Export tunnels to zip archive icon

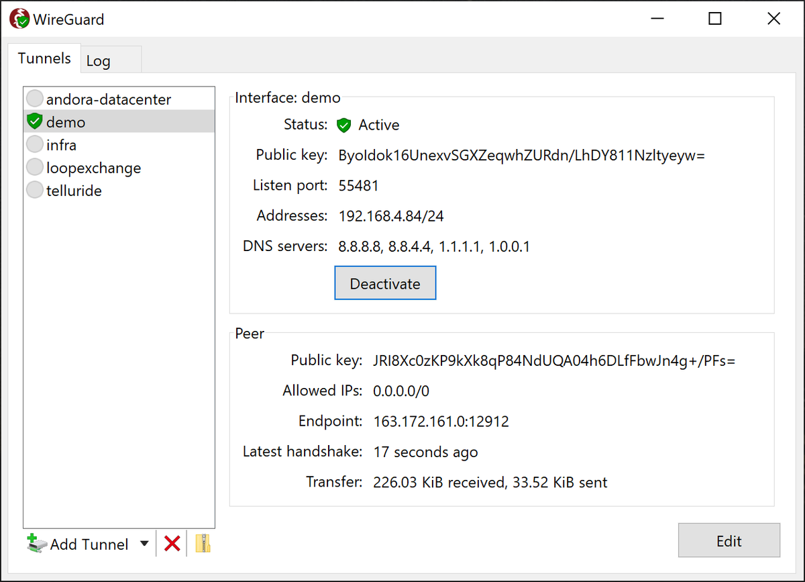[203, 544]
